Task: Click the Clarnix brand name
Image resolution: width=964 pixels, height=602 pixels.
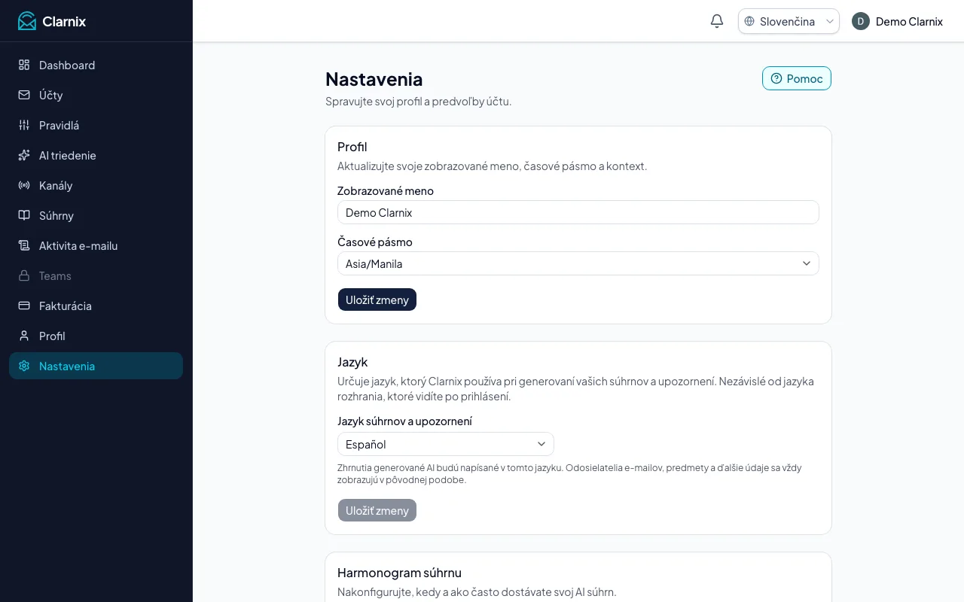Action: tap(64, 21)
